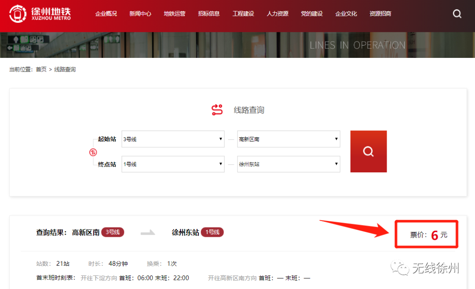Viewport: 475px width, 289px height.
Task: Open the 资源招商 menu
Action: pos(380,14)
